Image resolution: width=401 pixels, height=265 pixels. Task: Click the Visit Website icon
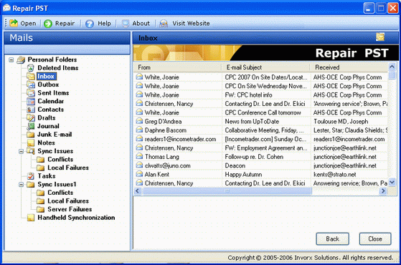click(164, 24)
